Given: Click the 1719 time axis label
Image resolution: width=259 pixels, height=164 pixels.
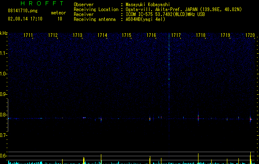Looking at the screenshot, I should click(x=225, y=35).
